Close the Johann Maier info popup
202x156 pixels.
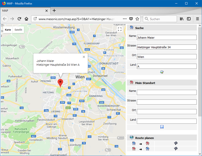click(84, 57)
